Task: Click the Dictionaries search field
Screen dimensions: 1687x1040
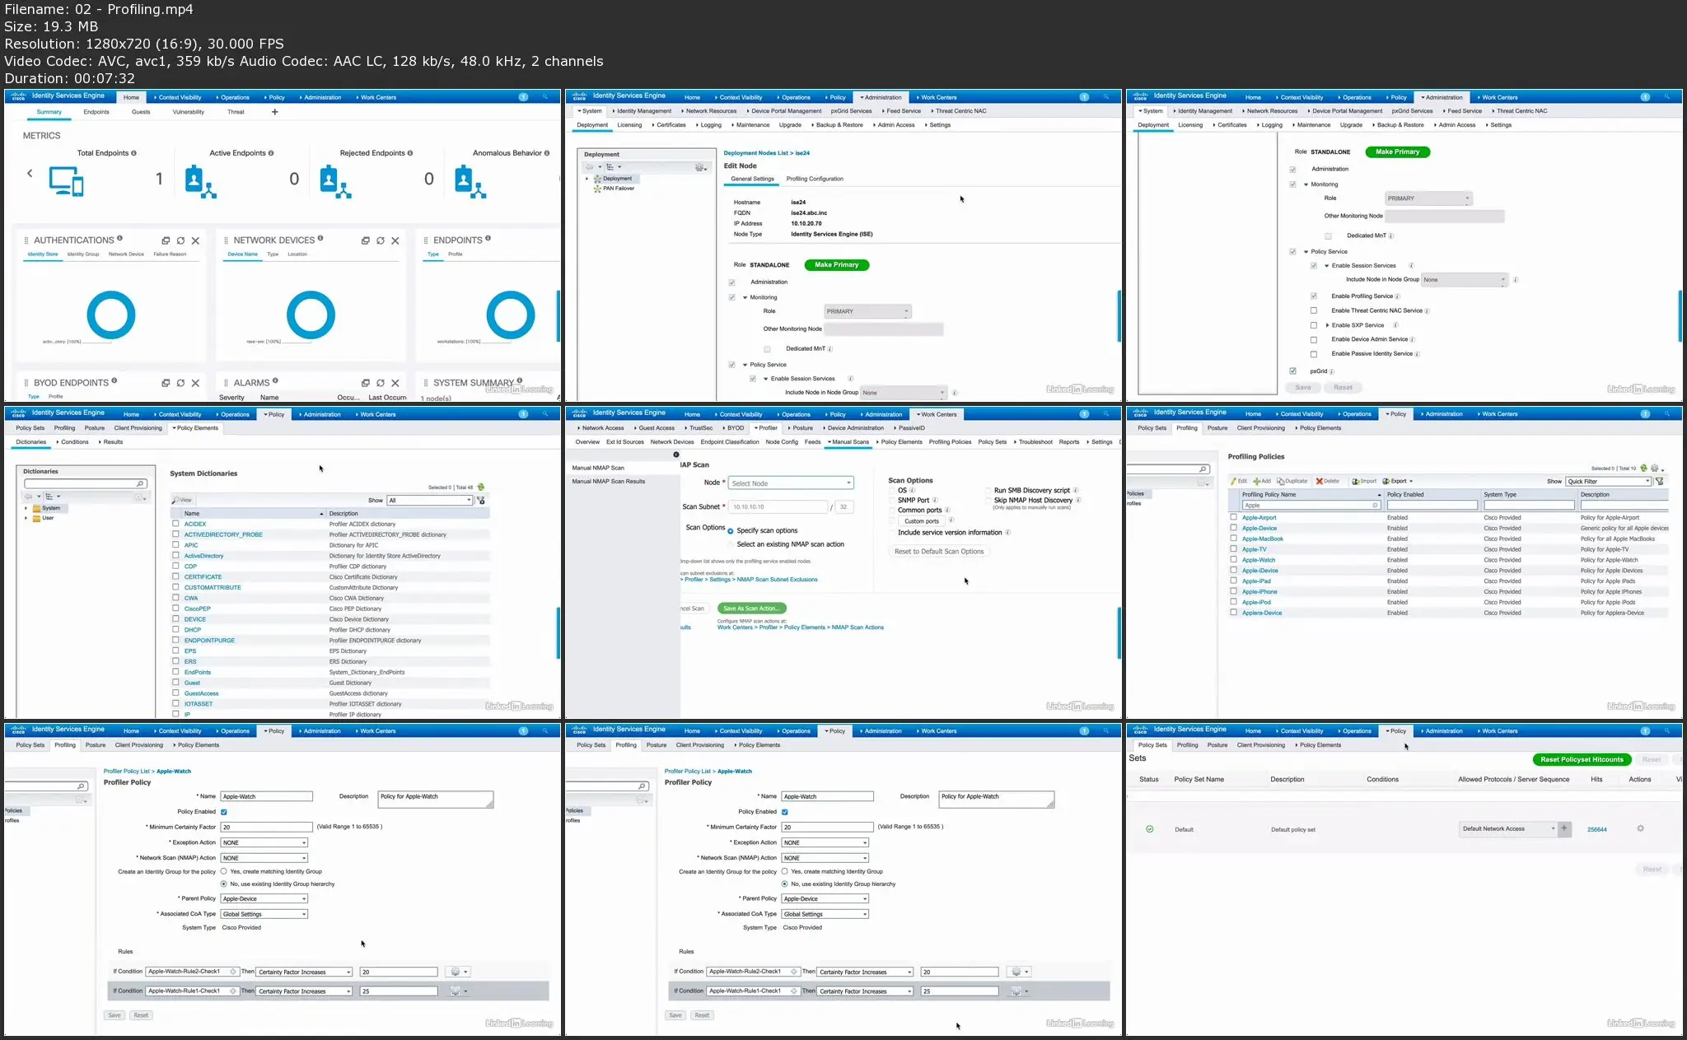Action: (86, 483)
